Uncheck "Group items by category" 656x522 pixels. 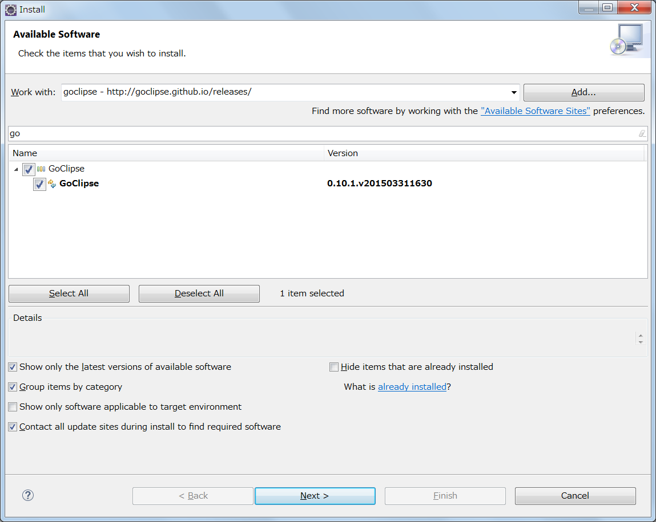[x=12, y=387]
